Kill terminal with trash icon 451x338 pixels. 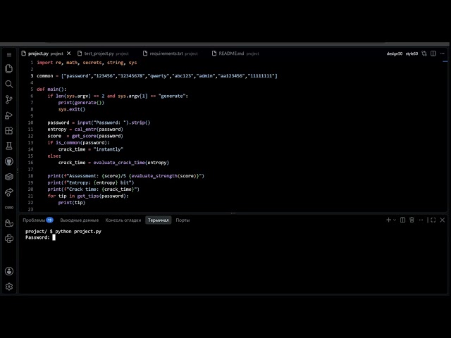(412, 220)
